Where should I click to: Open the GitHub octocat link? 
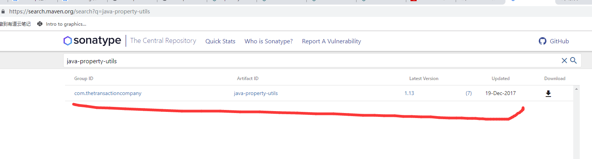[542, 41]
